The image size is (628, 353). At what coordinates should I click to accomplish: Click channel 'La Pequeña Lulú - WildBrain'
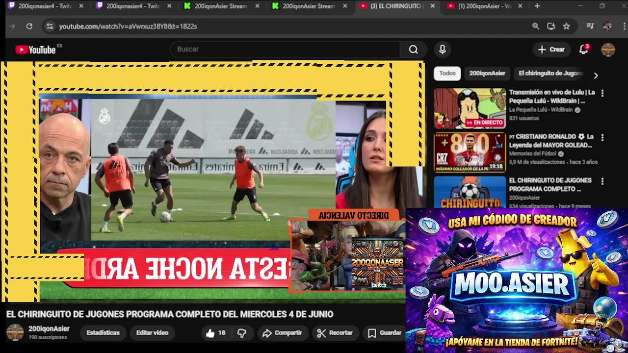[541, 110]
